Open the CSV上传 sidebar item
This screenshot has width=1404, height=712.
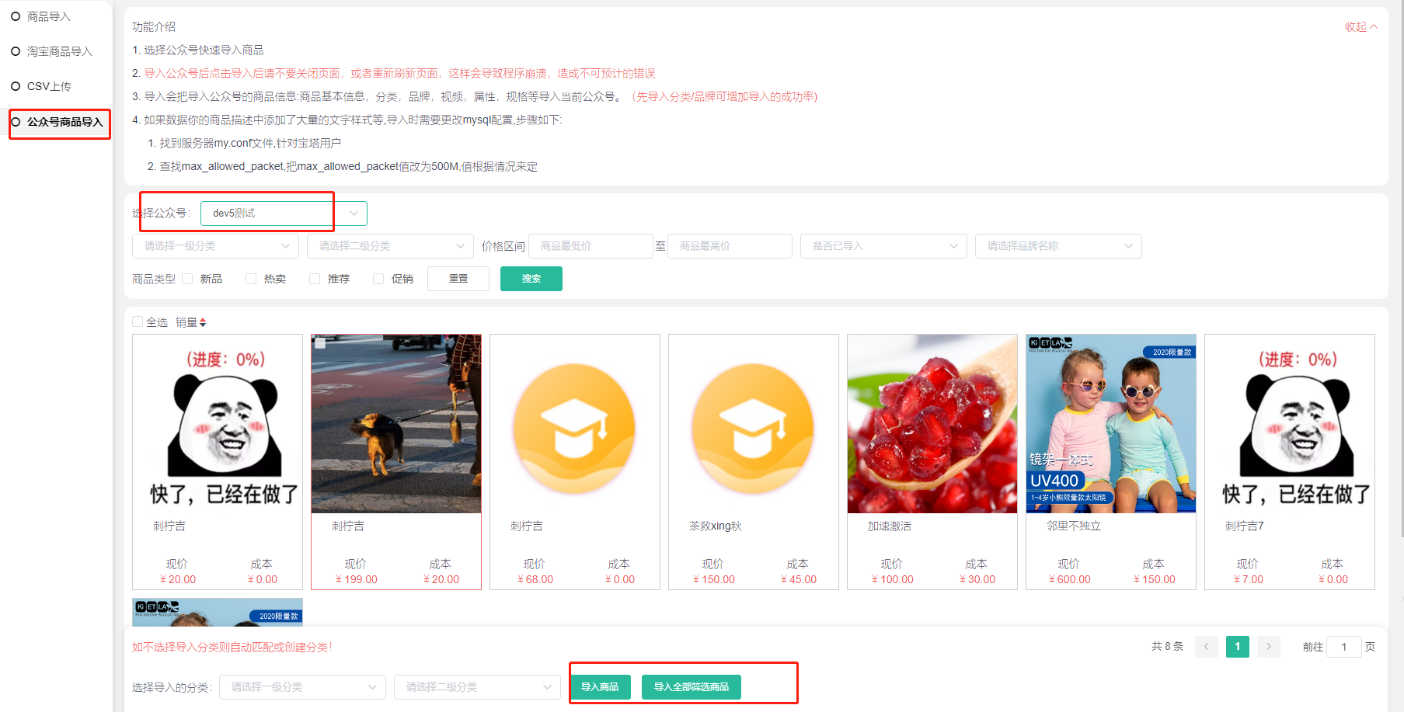tap(48, 86)
